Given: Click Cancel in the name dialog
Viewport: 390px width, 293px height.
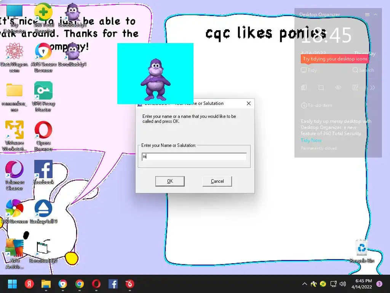Looking at the screenshot, I should point(217,181).
